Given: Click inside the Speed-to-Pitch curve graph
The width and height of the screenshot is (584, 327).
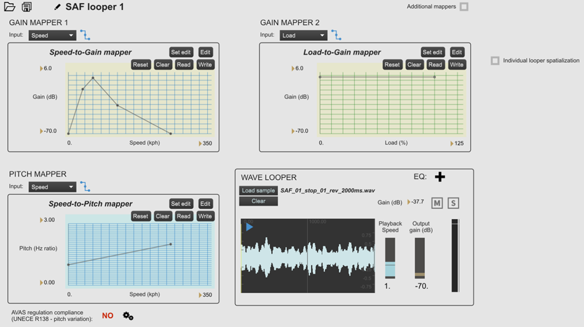Looking at the screenshot, I should click(140, 251).
